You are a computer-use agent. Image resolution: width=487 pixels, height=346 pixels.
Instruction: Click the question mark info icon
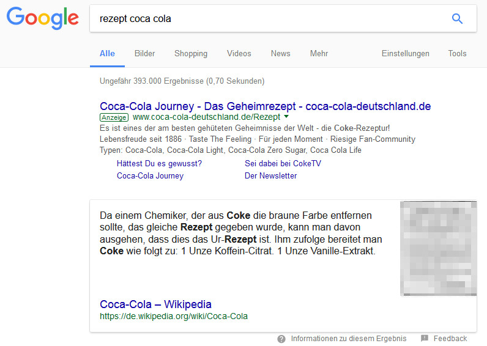pos(281,339)
